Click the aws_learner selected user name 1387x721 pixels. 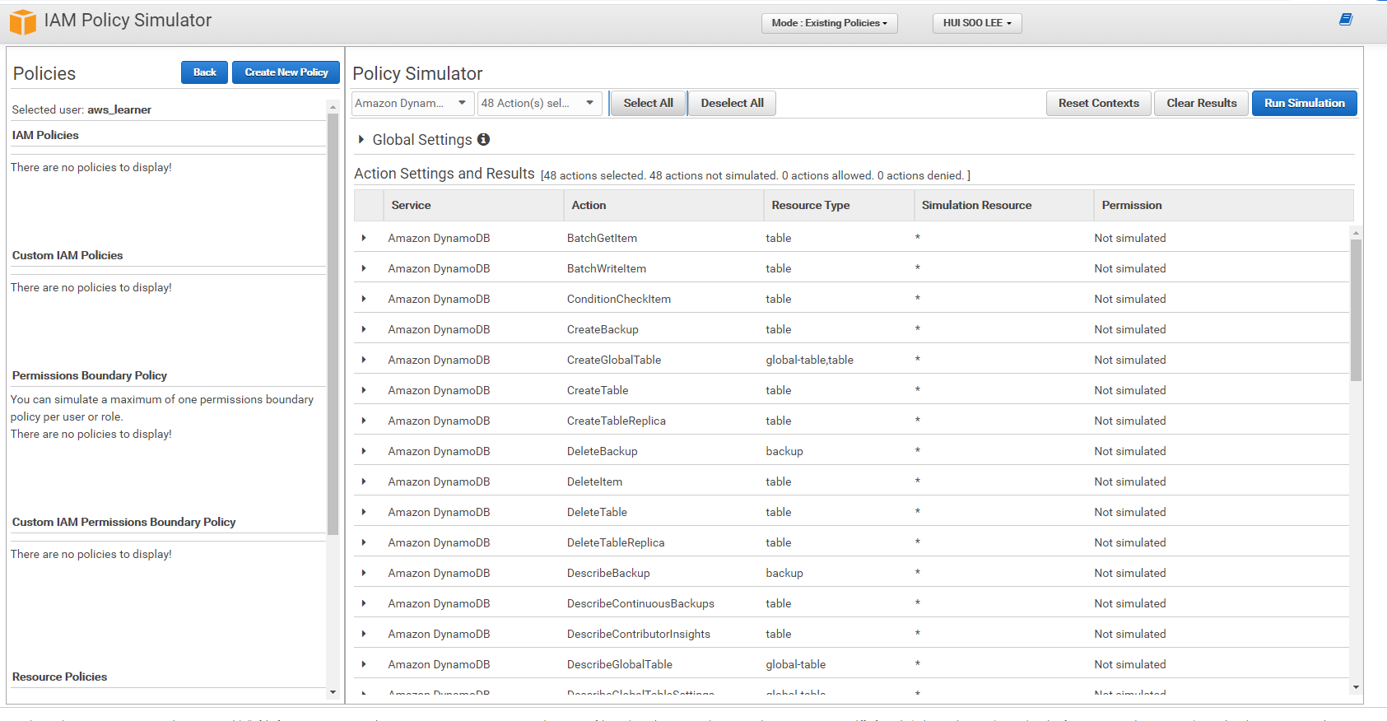coord(119,109)
